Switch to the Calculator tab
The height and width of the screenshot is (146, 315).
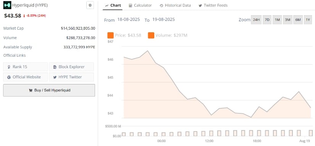click(140, 5)
